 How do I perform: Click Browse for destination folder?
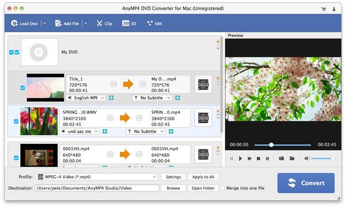click(x=173, y=188)
